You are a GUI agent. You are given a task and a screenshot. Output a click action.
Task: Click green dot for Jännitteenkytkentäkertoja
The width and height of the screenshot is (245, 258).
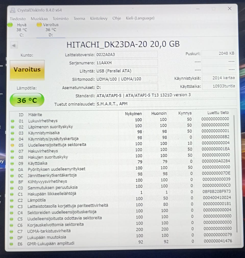pyautogui.click(x=12, y=176)
